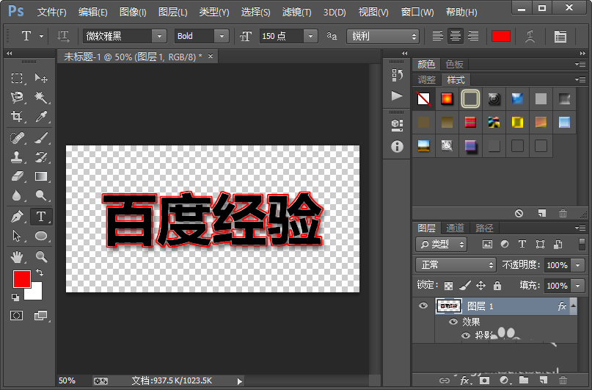The width and height of the screenshot is (592, 390).
Task: Click the red foreground color swatch
Action: click(21, 279)
